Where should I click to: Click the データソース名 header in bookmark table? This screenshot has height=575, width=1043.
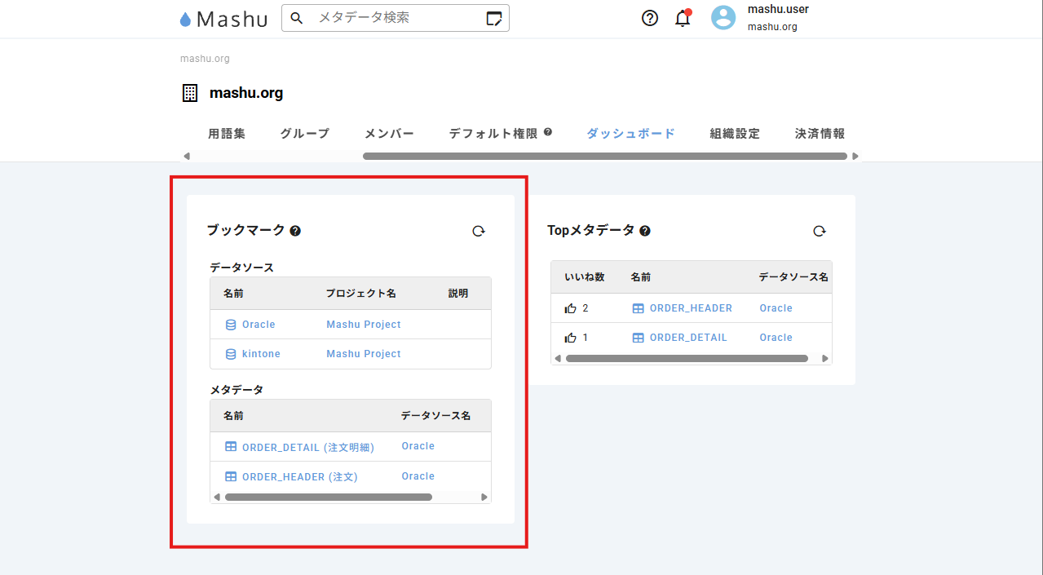pyautogui.click(x=435, y=416)
